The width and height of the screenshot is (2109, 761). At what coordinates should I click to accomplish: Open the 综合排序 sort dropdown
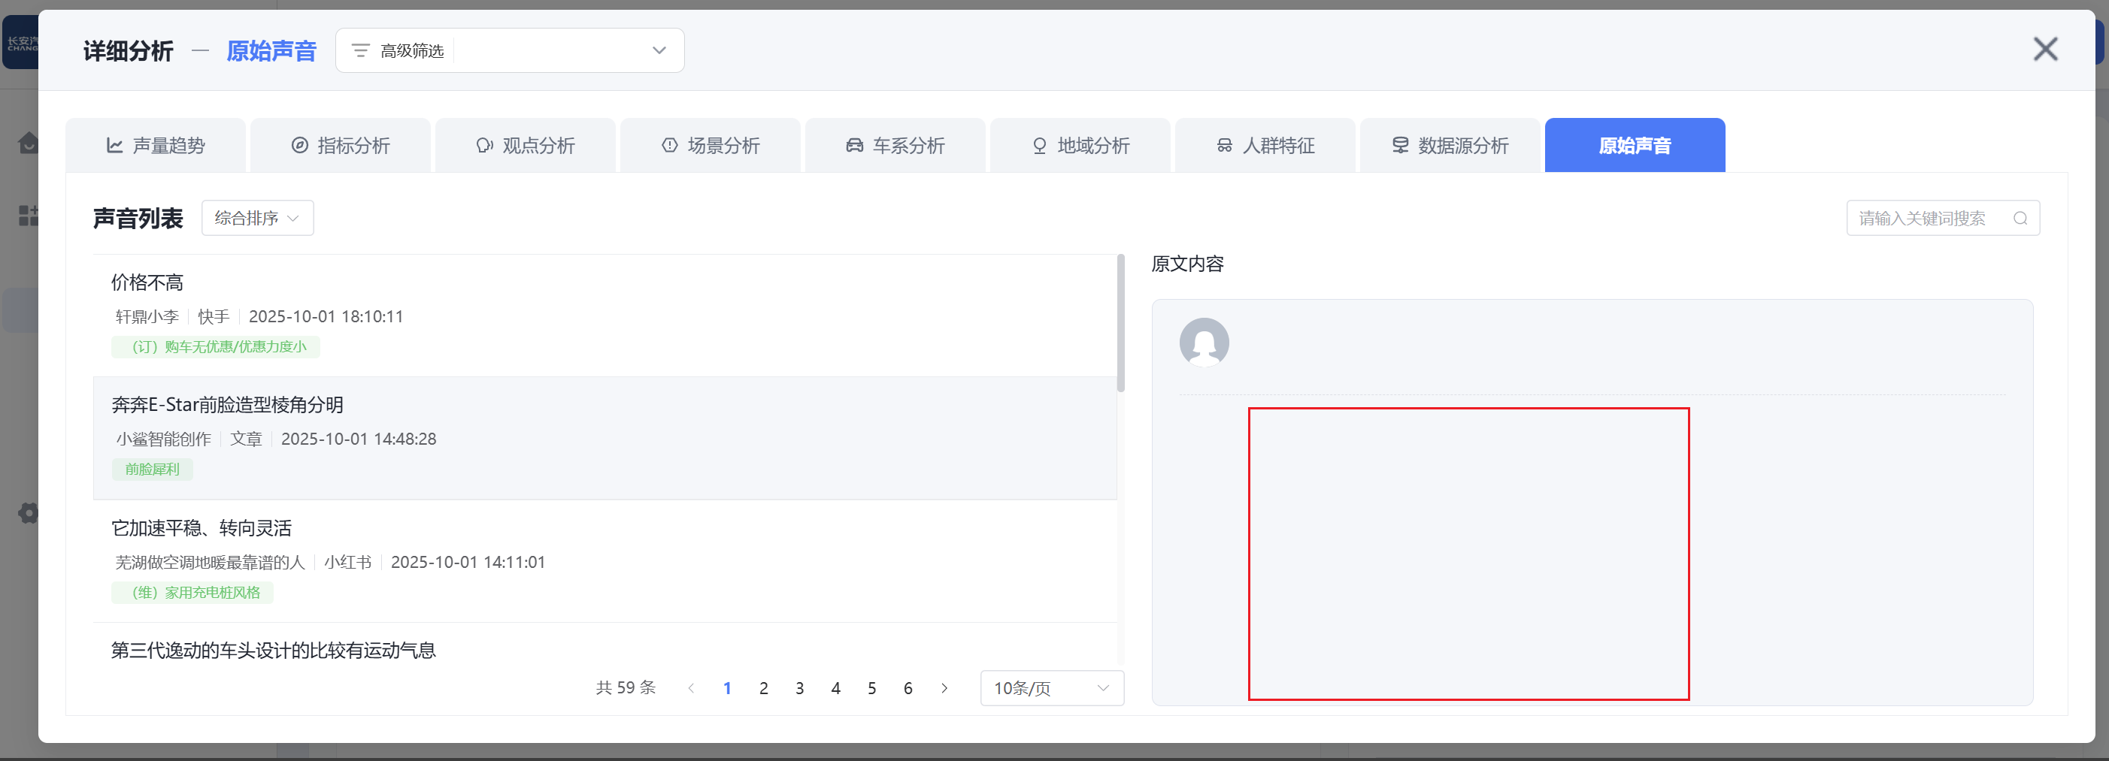tap(257, 219)
